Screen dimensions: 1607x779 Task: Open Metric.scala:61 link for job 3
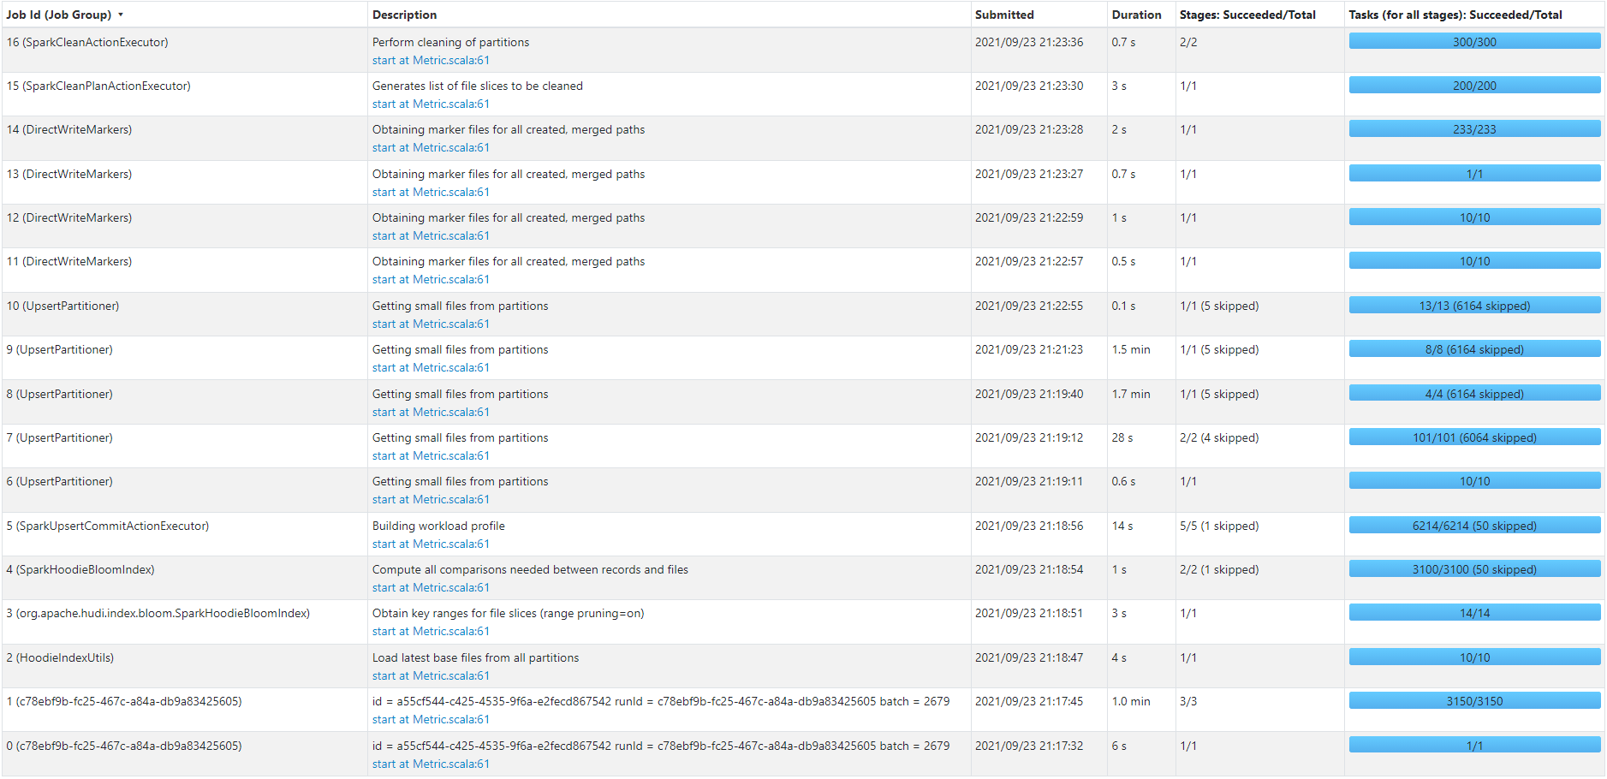click(431, 631)
